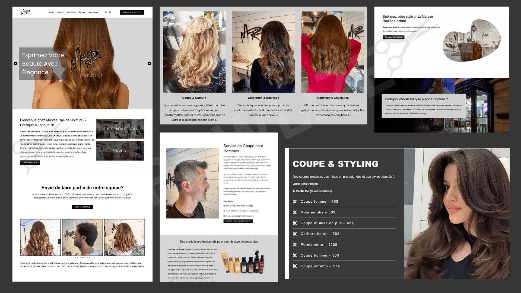Open the Instagram icon link

click(110, 12)
